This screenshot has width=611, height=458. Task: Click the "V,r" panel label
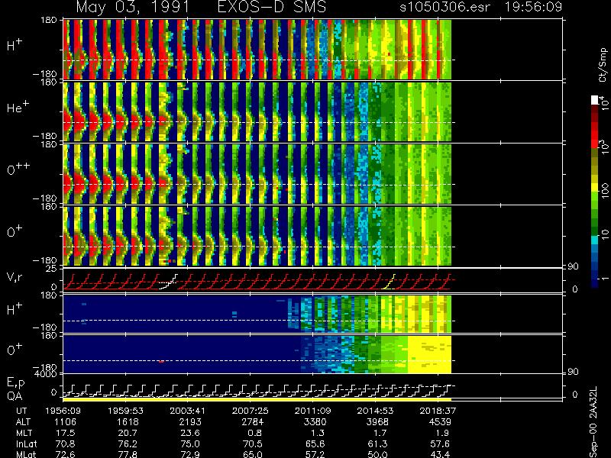tap(15, 277)
